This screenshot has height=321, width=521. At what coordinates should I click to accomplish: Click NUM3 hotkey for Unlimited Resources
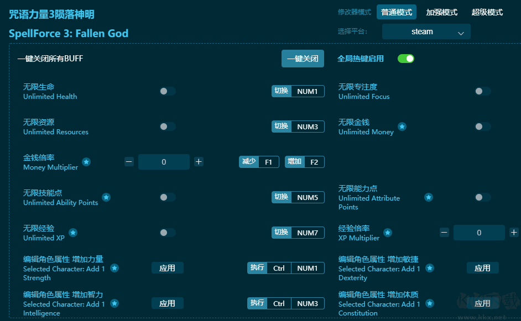pos(308,127)
